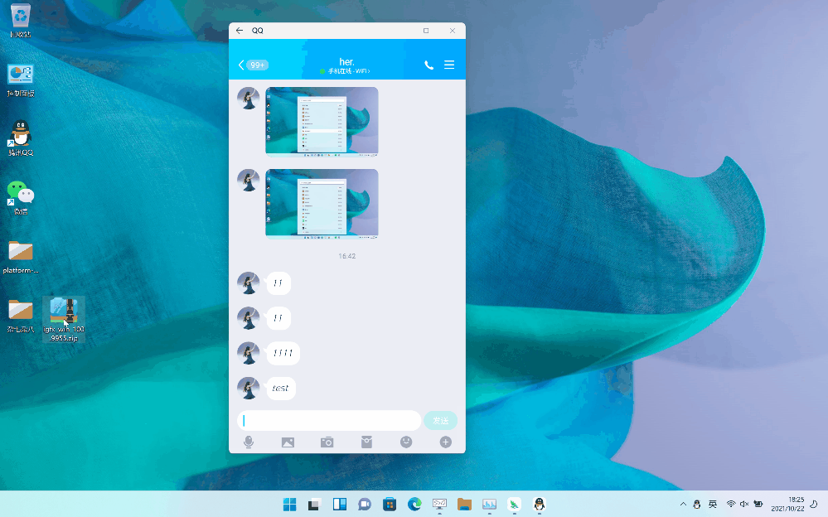828x517 pixels.
Task: Open the chat settings hamburger menu
Action: 449,65
